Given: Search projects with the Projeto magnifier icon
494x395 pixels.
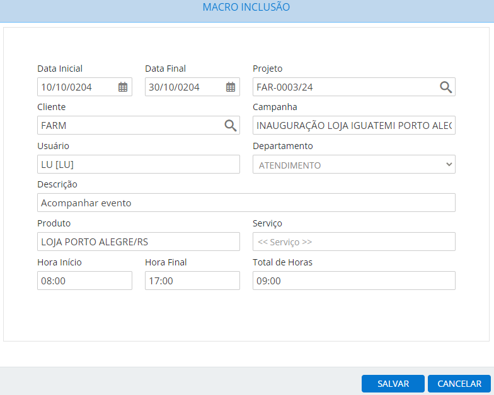Looking at the screenshot, I should (x=446, y=87).
